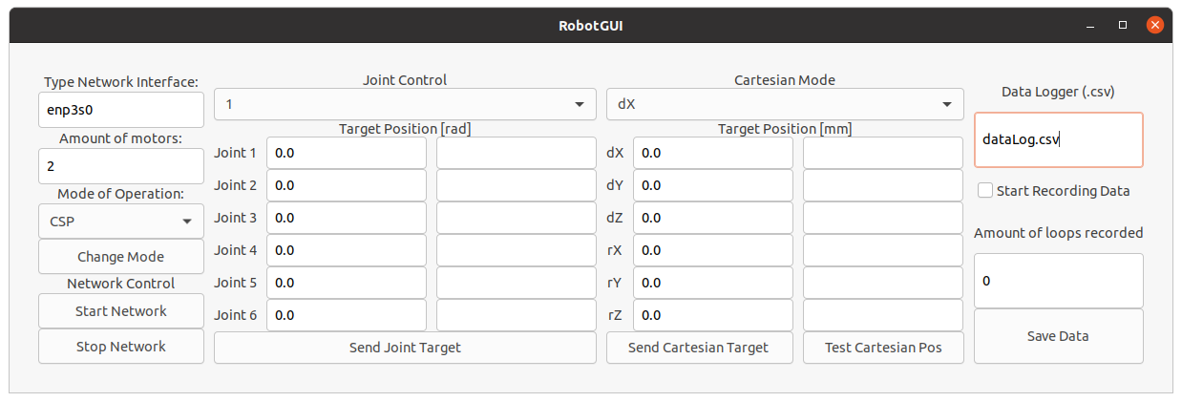Maximize the RobotGUI window
The height and width of the screenshot is (402, 1182).
point(1123,25)
